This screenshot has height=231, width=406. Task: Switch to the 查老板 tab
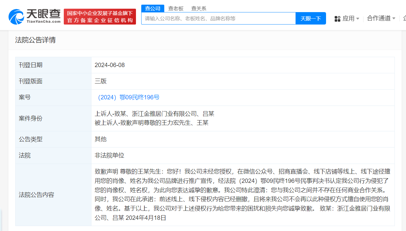[176, 8]
